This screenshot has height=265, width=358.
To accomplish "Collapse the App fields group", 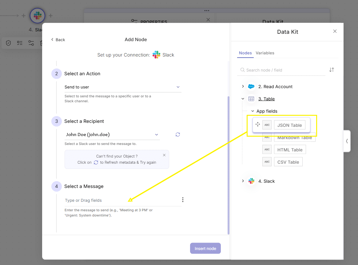I will tap(253, 111).
